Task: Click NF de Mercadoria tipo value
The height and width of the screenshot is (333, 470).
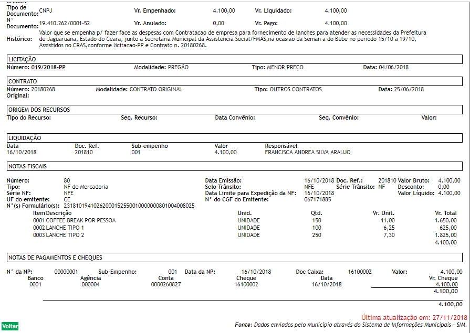Action: (x=86, y=187)
